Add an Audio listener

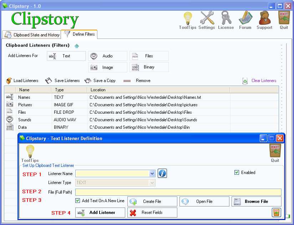pyautogui.click(x=108, y=56)
